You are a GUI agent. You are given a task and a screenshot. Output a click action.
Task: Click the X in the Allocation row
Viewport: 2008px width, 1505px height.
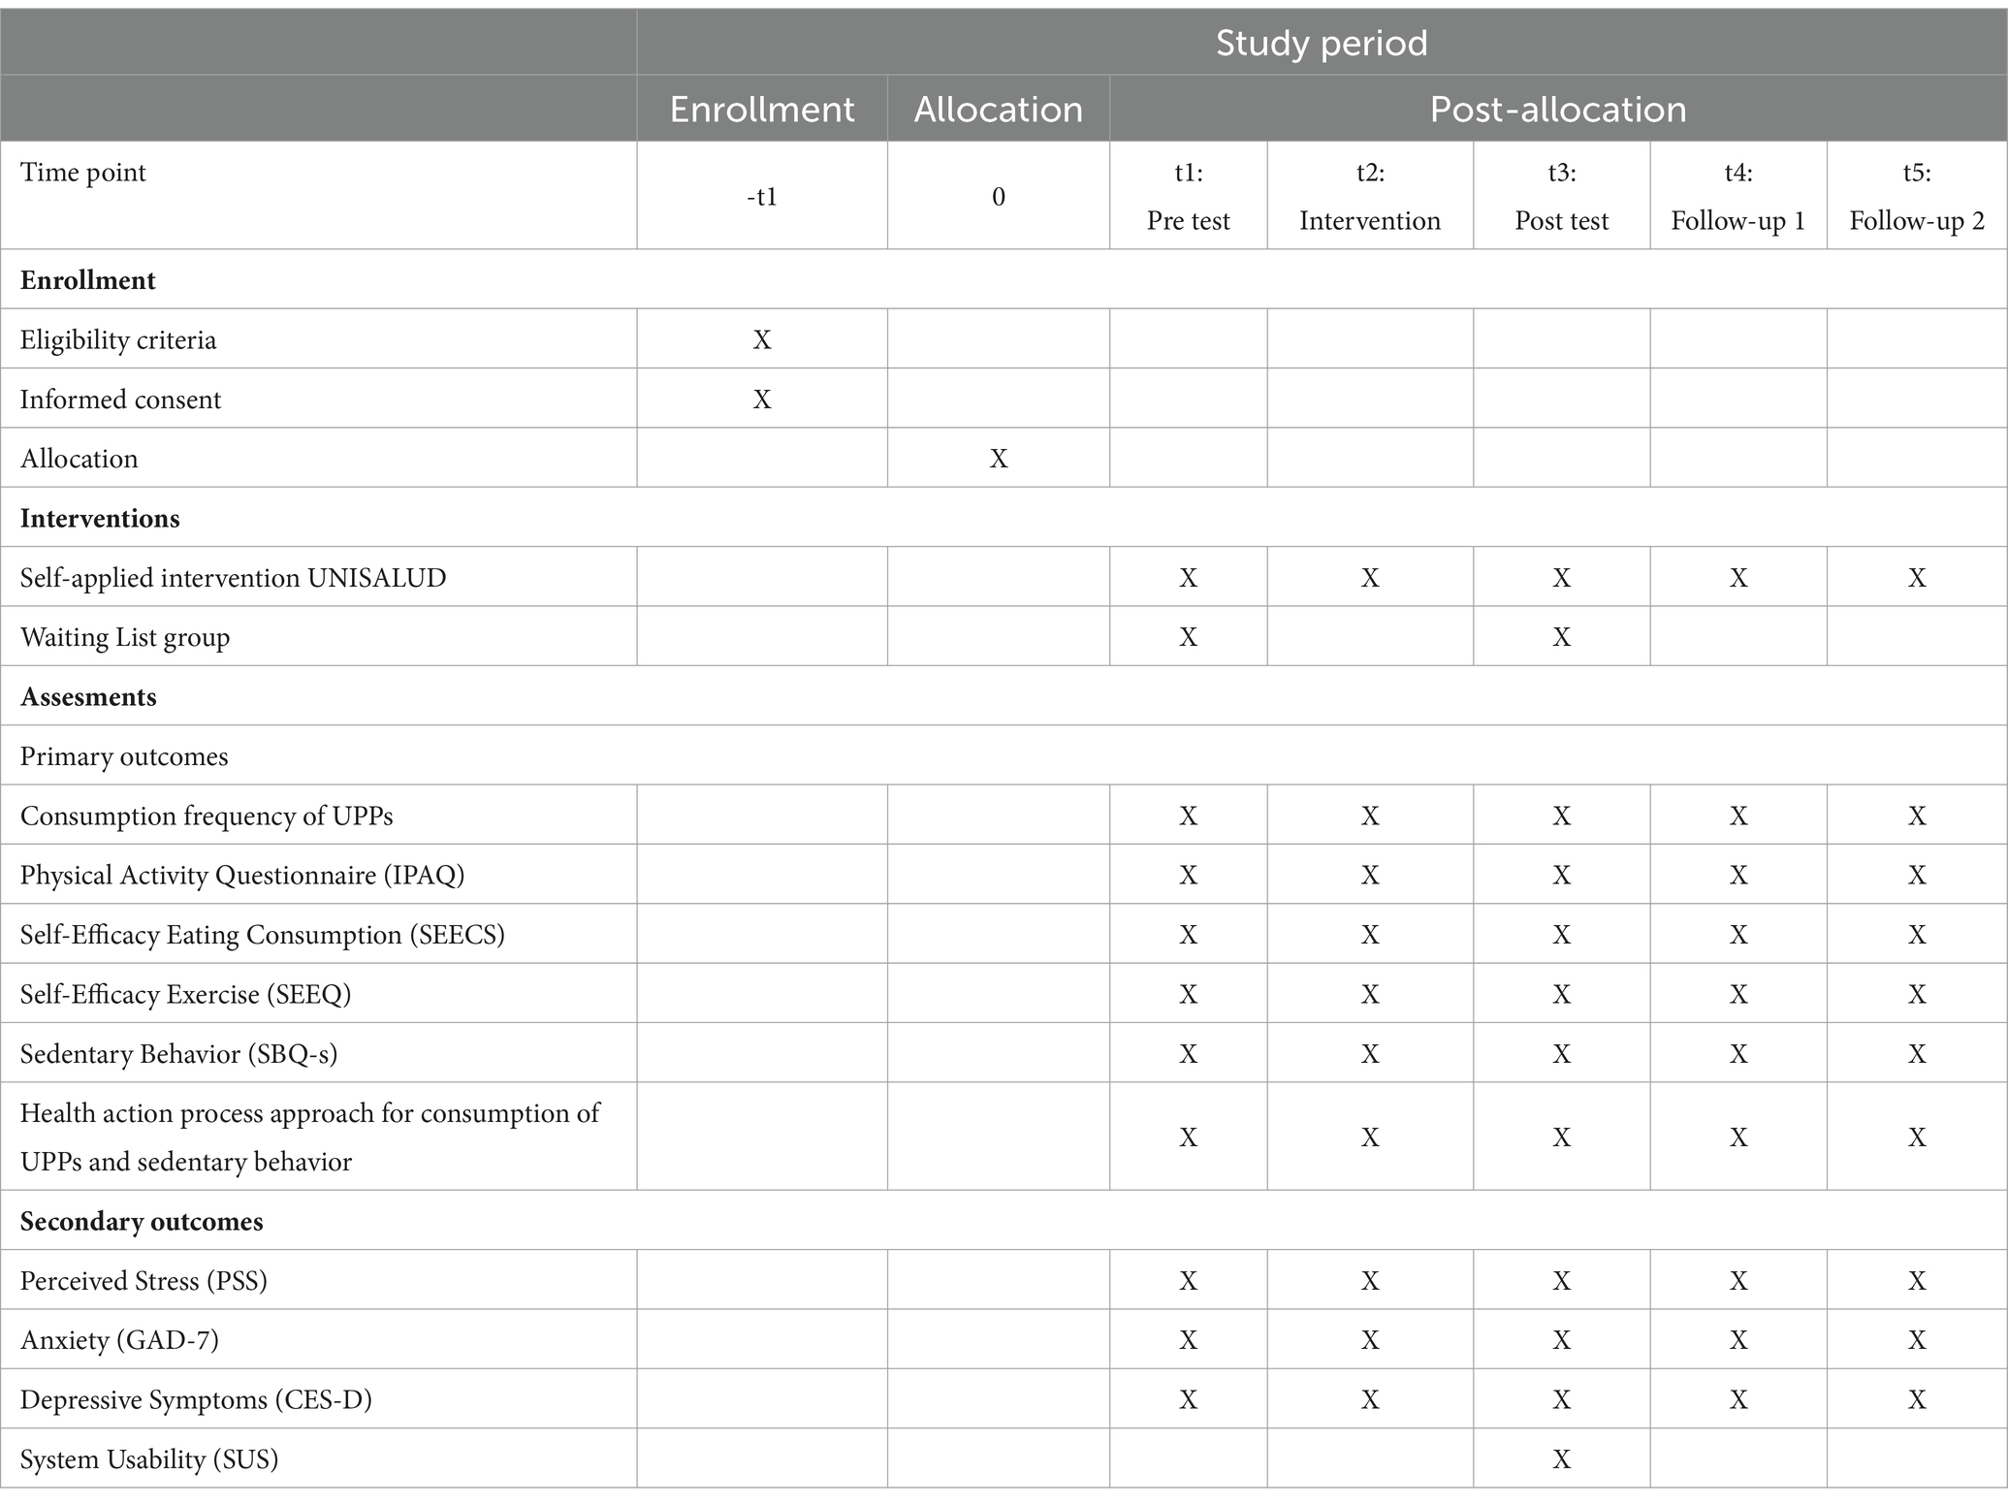coord(999,459)
